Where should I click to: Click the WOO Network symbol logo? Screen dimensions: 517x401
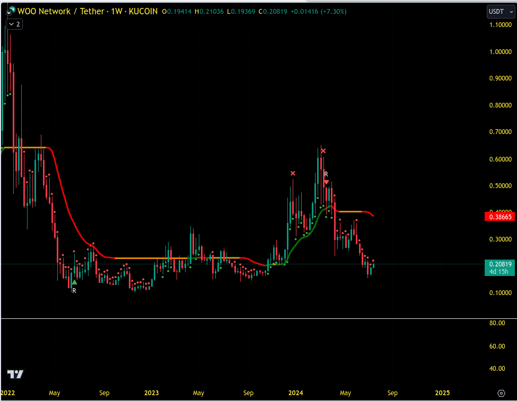[10, 12]
